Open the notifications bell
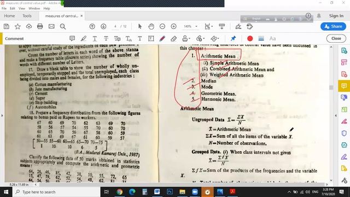 [319, 16]
